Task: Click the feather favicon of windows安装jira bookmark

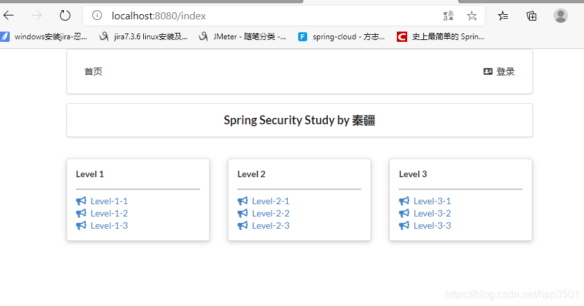Action: pos(5,37)
